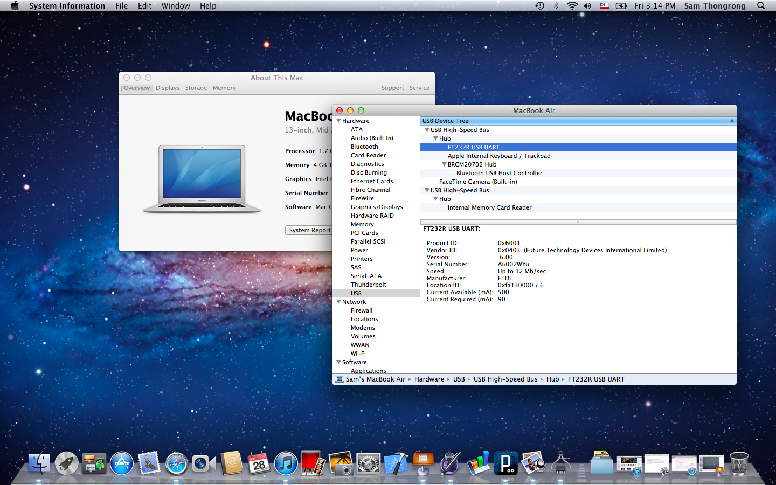Collapse the first USB High-Speed Bus
Viewport: 776px width, 485px height.
click(427, 130)
